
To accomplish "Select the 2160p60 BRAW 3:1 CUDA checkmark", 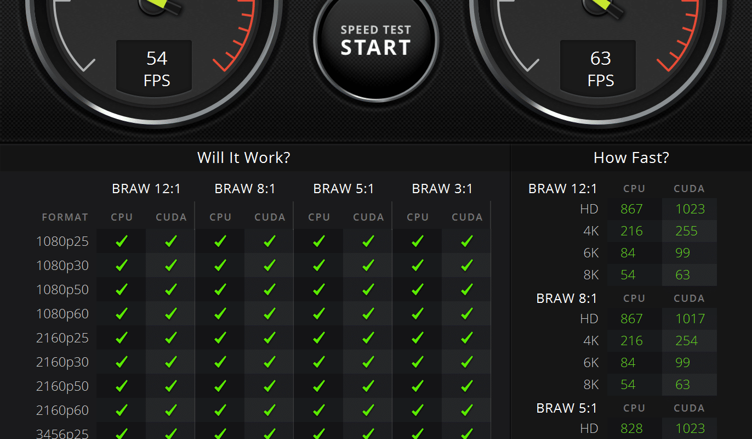I will [x=467, y=410].
